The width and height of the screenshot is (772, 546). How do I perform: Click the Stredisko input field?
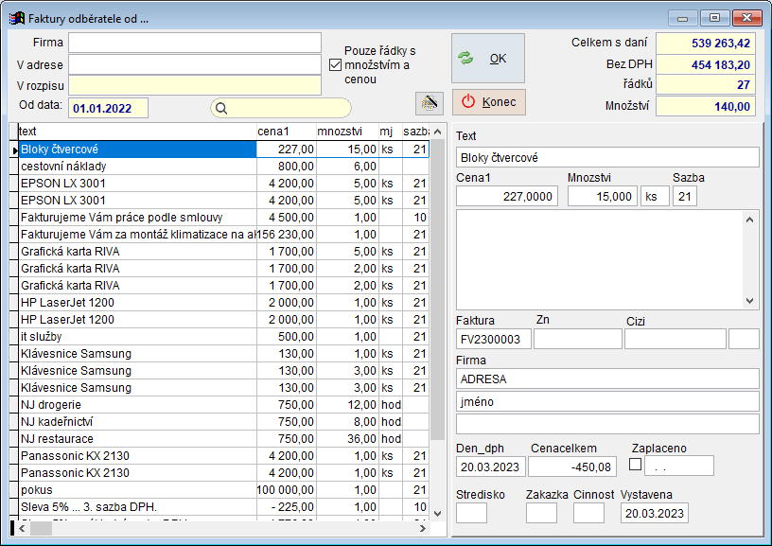pos(471,513)
